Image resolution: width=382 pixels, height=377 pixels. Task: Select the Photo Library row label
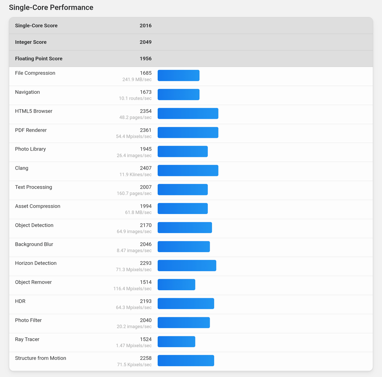pos(30,149)
